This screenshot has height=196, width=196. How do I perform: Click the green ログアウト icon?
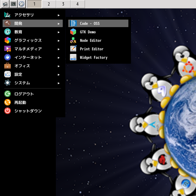[x=8, y=94]
